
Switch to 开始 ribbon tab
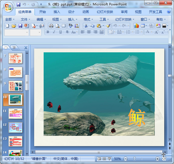42,12
